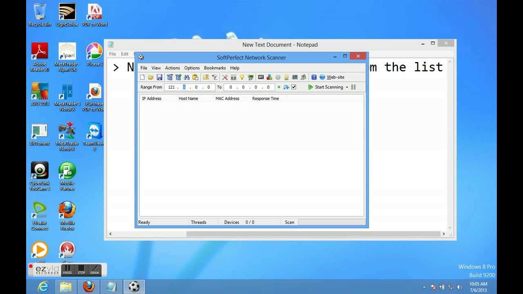The height and width of the screenshot is (294, 523).
Task: Select the Recycle Bin desktop icon
Action: point(40,15)
